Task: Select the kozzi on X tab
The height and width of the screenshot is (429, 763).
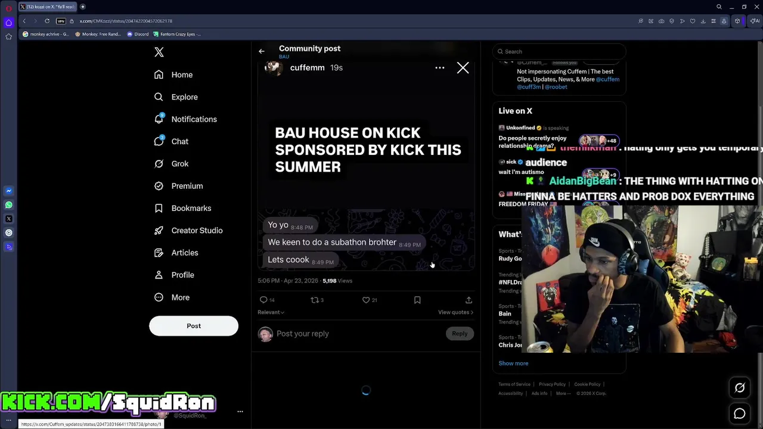Action: pos(48,7)
